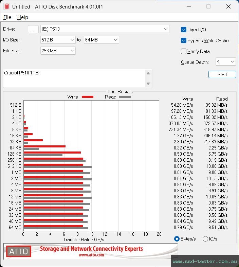
Task: Click the Start benchmark button
Action: tap(222, 74)
